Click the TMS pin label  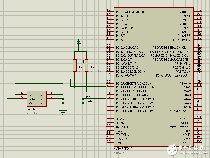click(119, 143)
